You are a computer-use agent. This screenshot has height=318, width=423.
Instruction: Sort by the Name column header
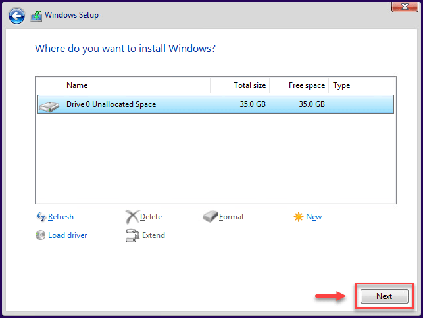pos(136,85)
